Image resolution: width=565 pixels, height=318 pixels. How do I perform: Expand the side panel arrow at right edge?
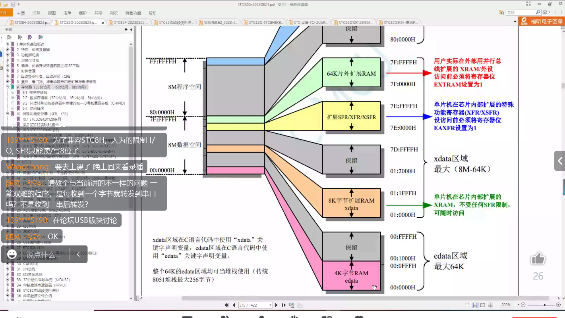tap(560, 161)
